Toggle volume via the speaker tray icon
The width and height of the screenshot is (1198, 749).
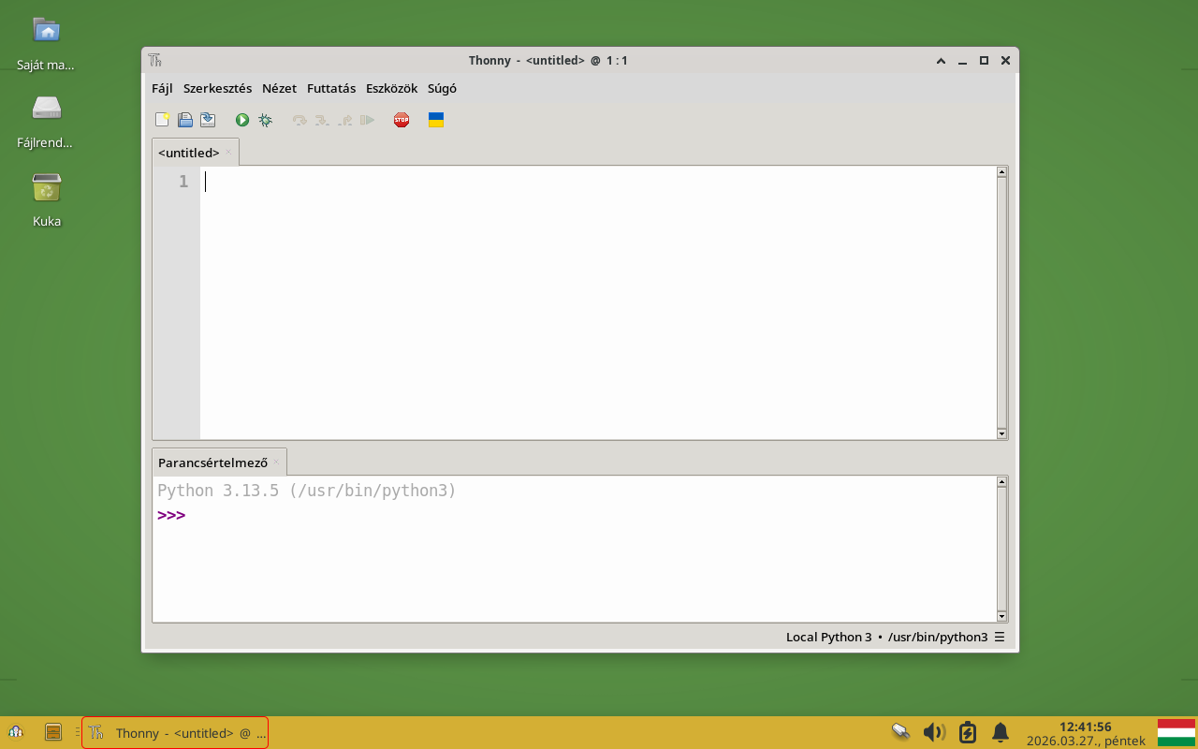coord(933,732)
